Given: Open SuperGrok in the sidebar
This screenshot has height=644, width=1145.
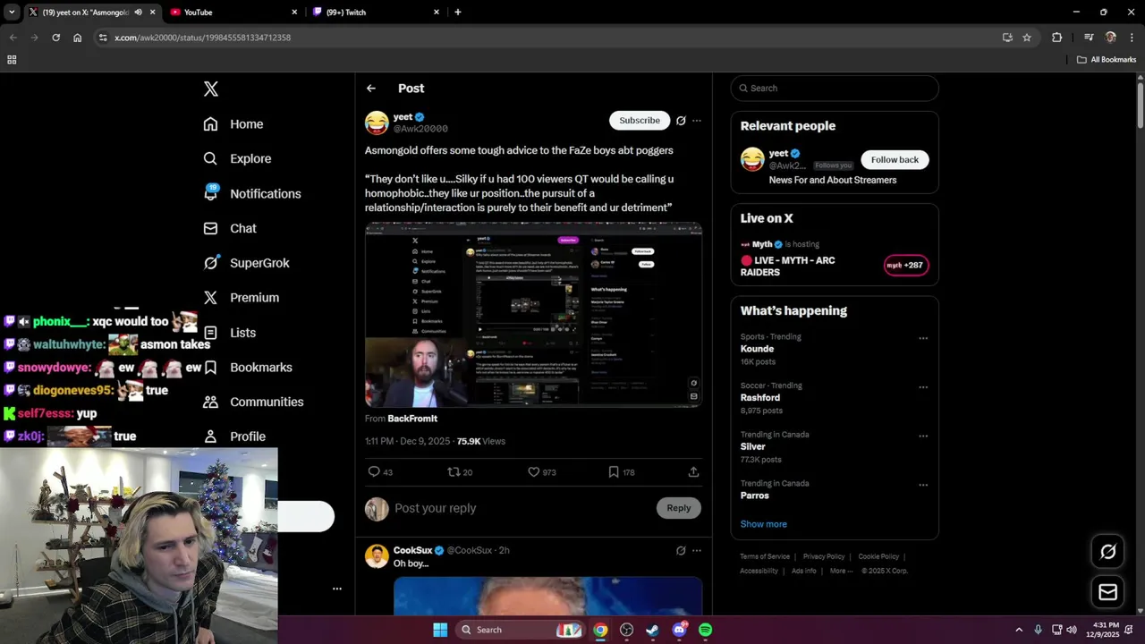Looking at the screenshot, I should pos(246,263).
